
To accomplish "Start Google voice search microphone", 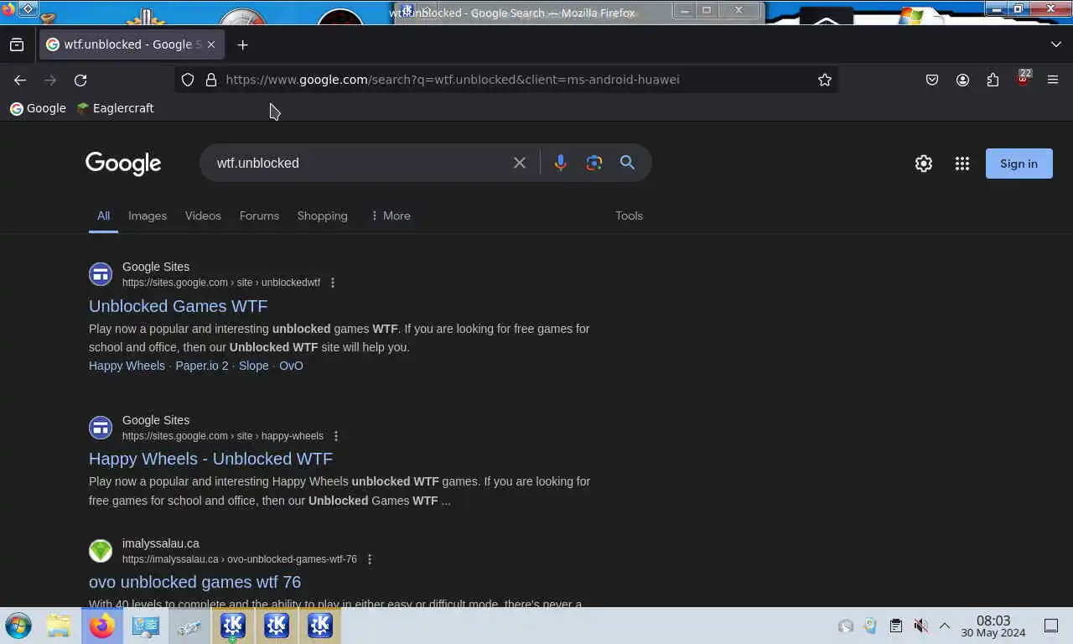I will [561, 163].
